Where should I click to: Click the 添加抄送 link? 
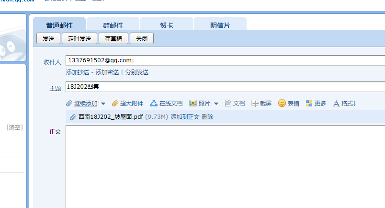[78, 72]
